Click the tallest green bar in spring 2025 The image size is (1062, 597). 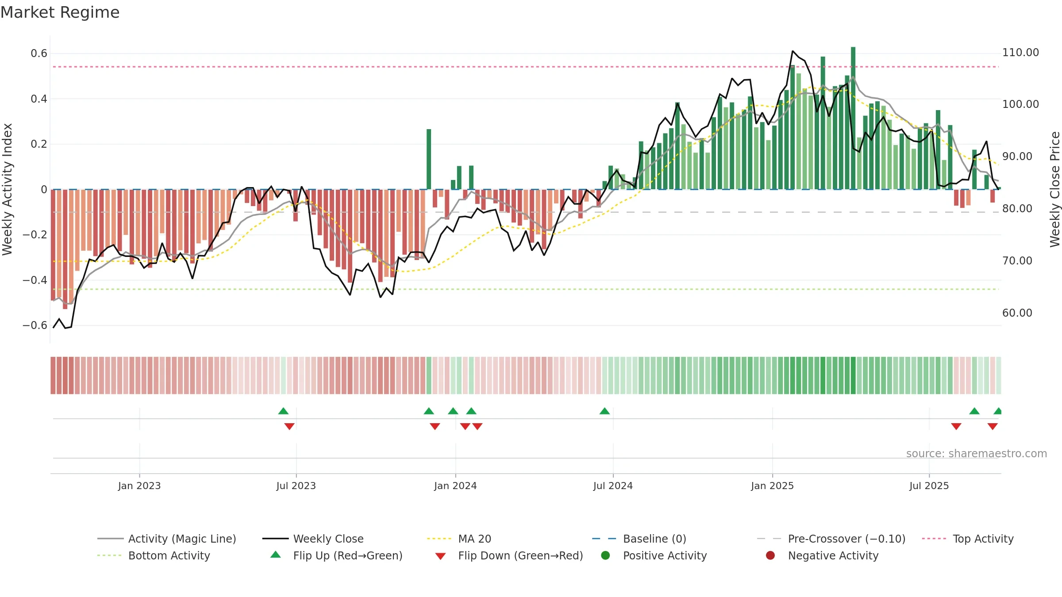point(853,118)
